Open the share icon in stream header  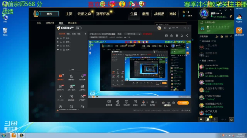[187, 36]
